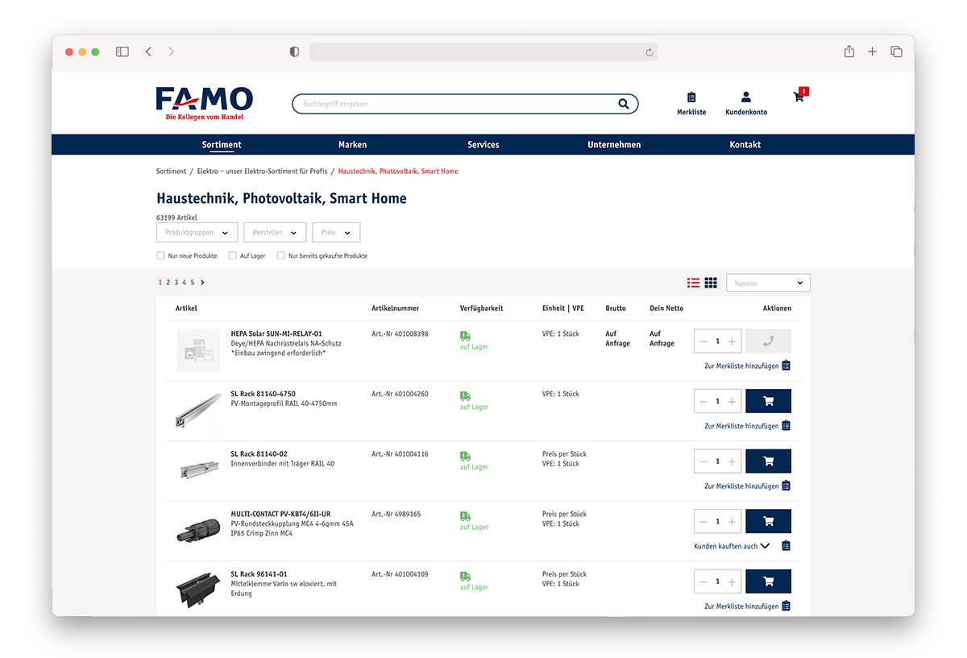The image size is (967, 658).
Task: Open the Merkliste clipboard icon
Action: click(x=691, y=97)
